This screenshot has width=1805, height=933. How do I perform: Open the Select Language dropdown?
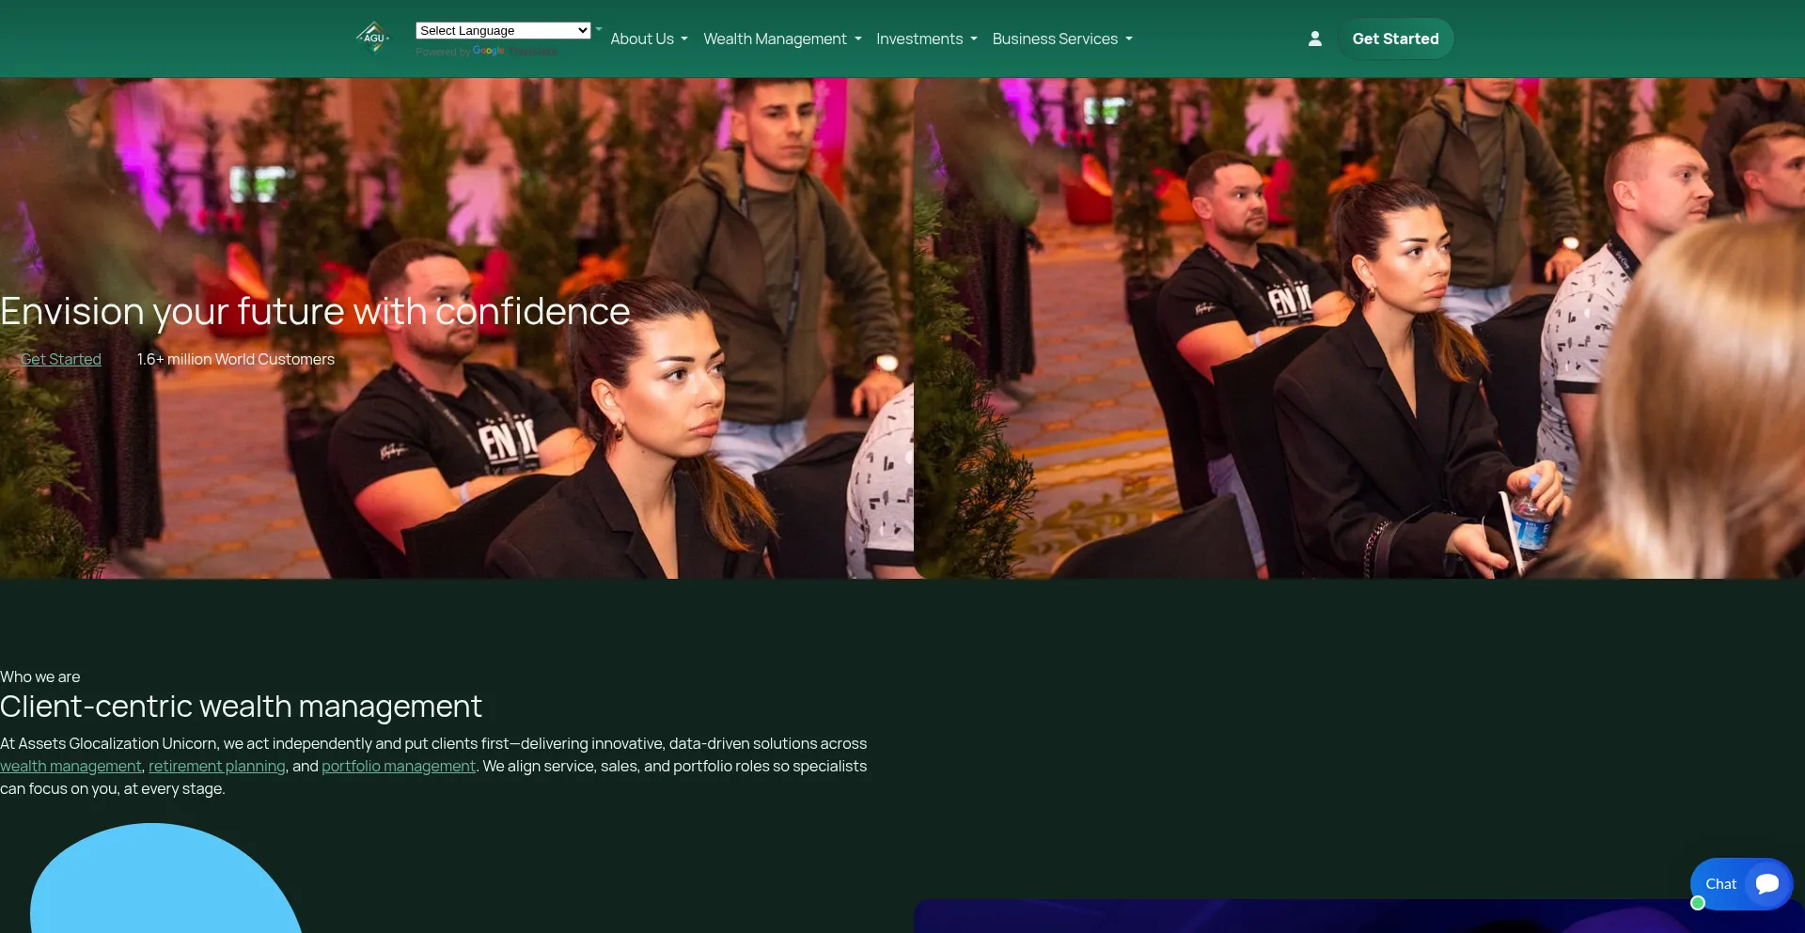tap(503, 31)
